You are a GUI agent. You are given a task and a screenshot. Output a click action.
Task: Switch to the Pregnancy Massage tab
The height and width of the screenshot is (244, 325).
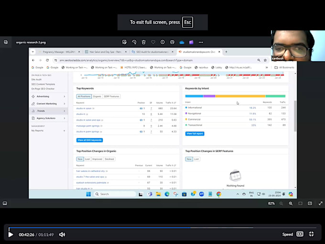59,52
